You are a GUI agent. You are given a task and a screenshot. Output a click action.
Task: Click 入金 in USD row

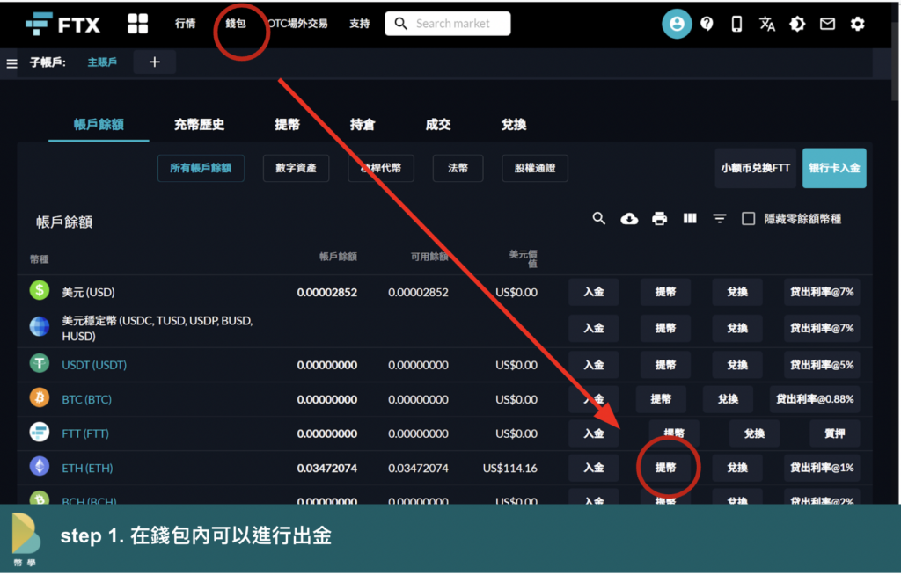pyautogui.click(x=594, y=292)
